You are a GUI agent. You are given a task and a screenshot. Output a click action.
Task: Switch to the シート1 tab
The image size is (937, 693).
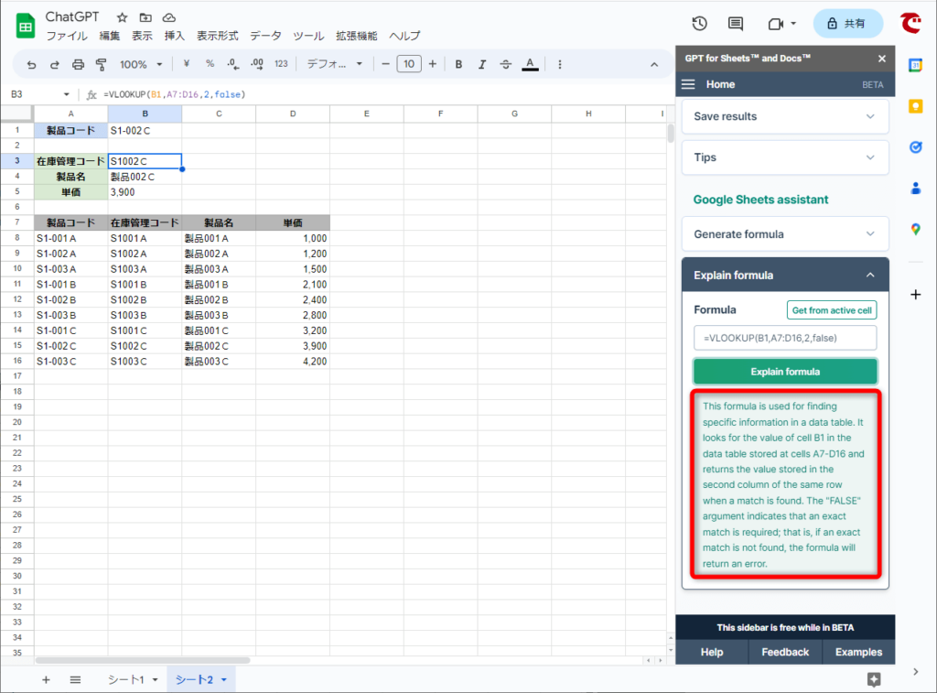[126, 680]
